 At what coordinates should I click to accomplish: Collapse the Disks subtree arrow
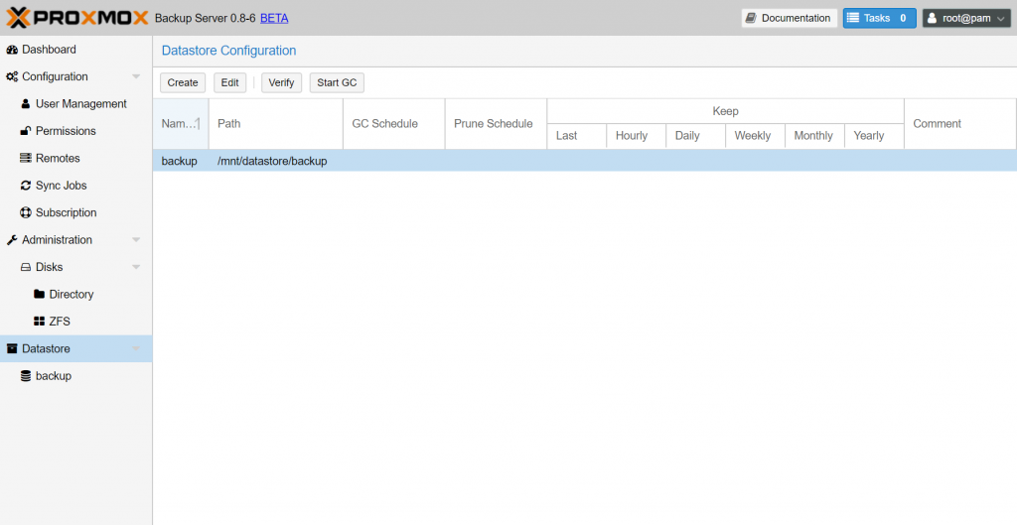click(136, 267)
